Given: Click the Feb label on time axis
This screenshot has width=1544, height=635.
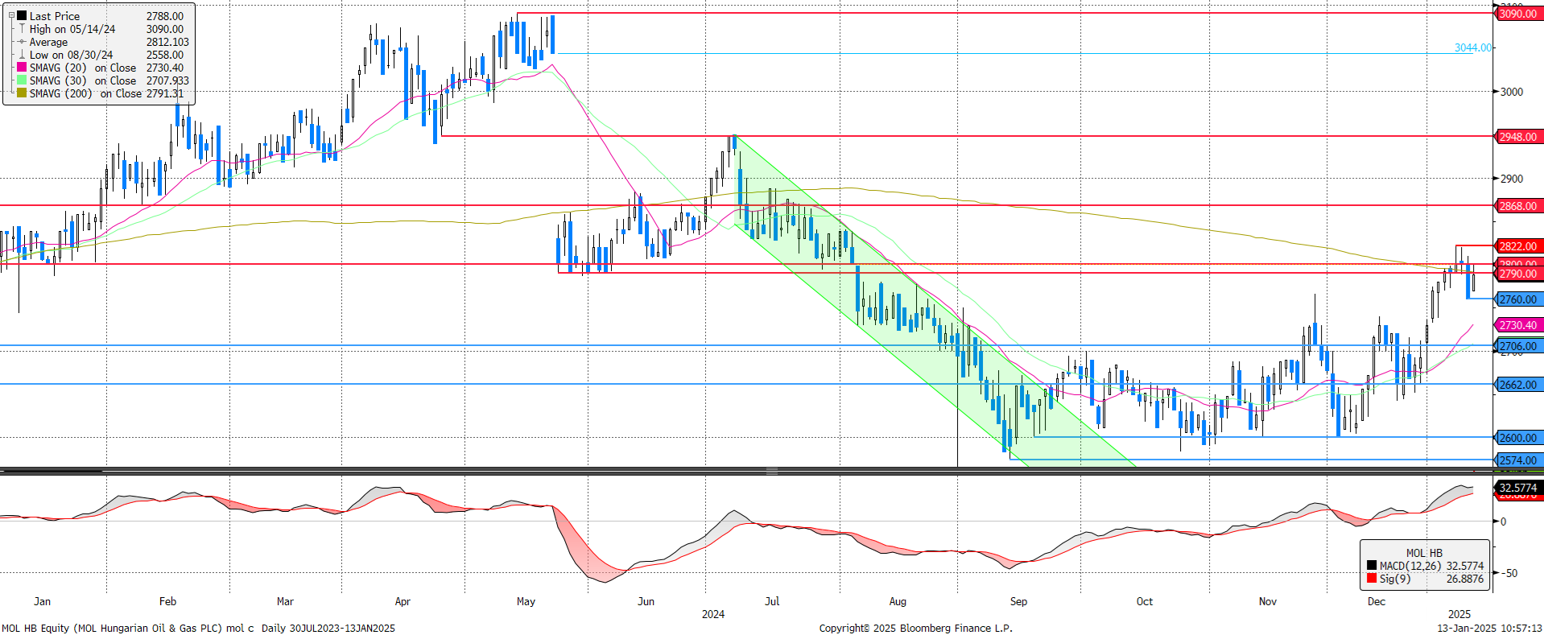Looking at the screenshot, I should [167, 601].
